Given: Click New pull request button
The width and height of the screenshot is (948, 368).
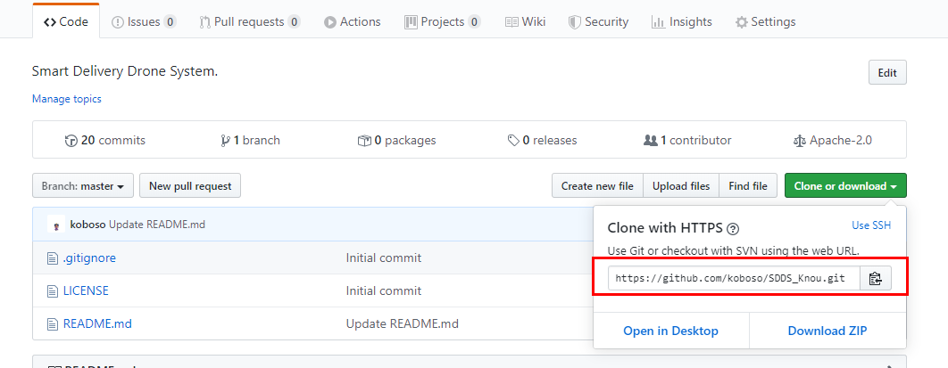Looking at the screenshot, I should pos(190,186).
